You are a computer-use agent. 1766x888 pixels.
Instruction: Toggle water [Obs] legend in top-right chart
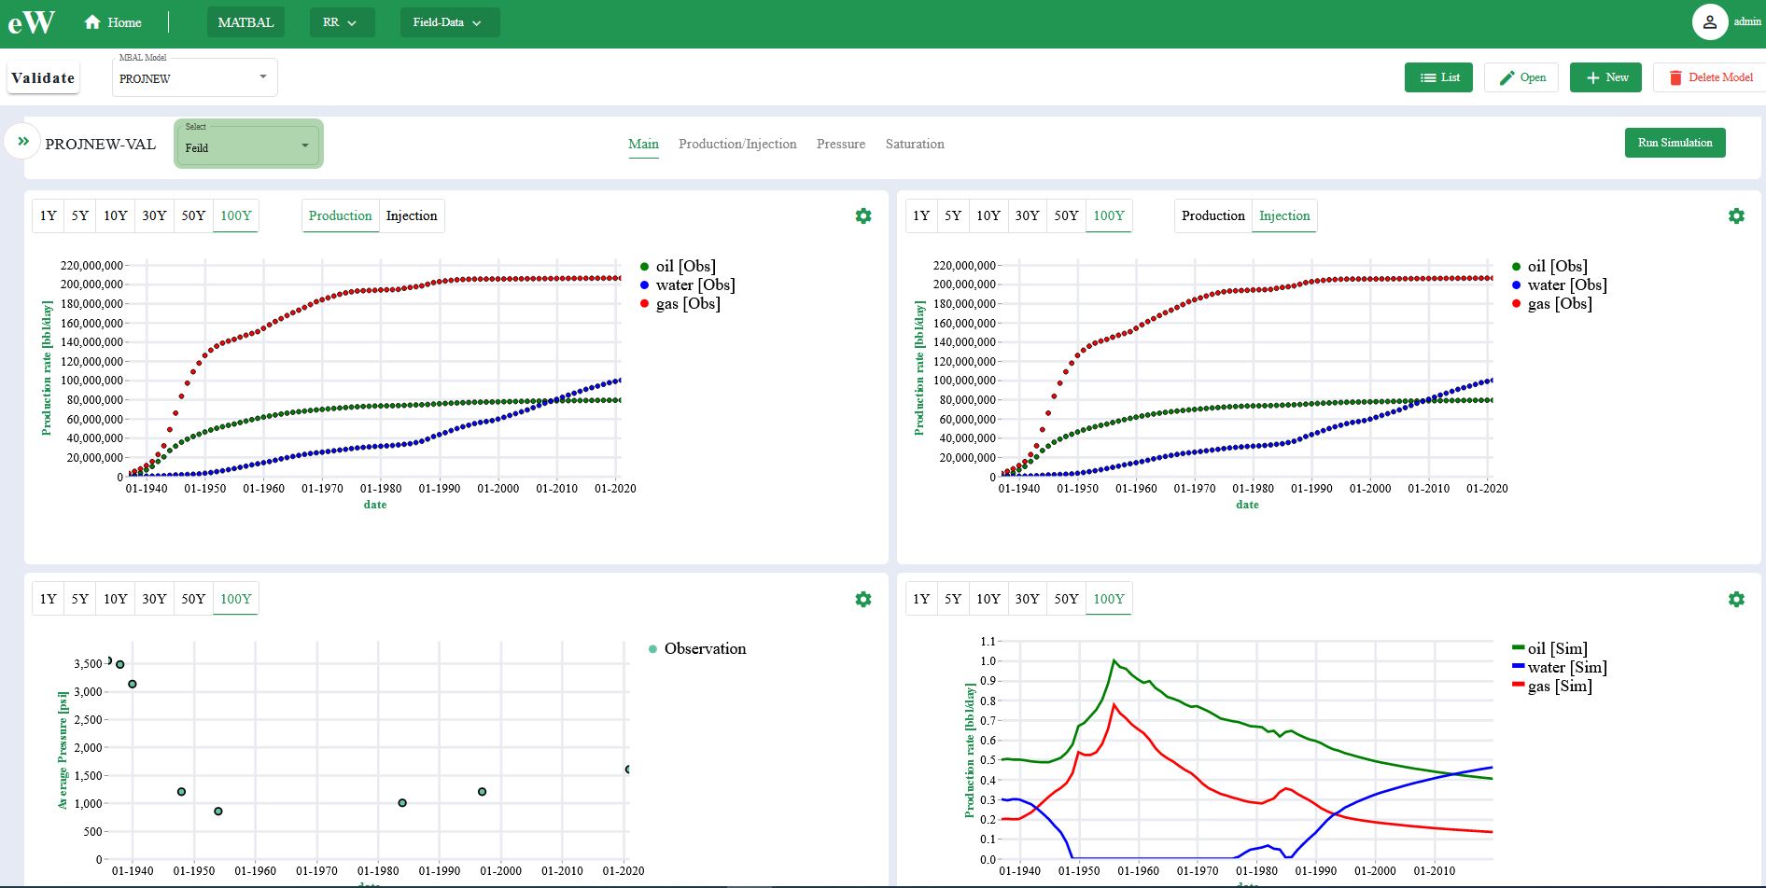[1559, 284]
